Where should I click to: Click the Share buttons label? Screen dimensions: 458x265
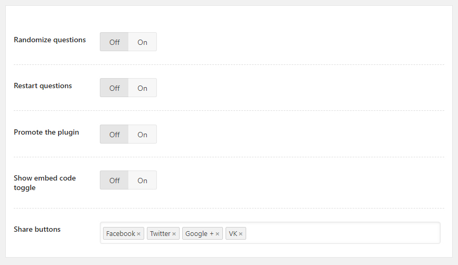click(37, 229)
